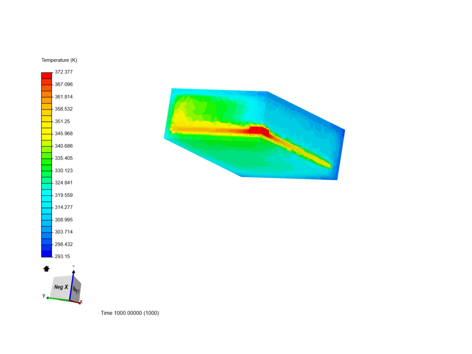Click the y axis label next to the arrow
The image size is (472, 354).
tap(44, 295)
